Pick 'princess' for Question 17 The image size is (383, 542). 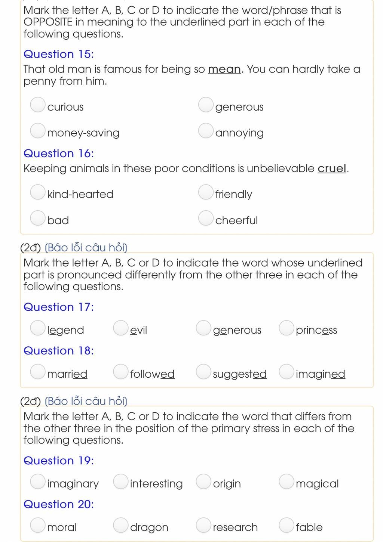[287, 328]
